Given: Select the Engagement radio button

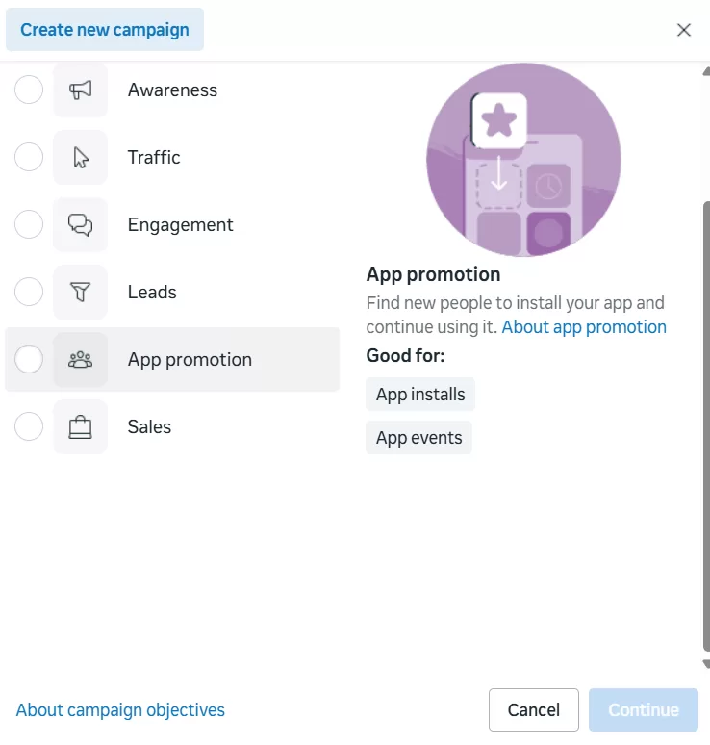Looking at the screenshot, I should (x=29, y=225).
